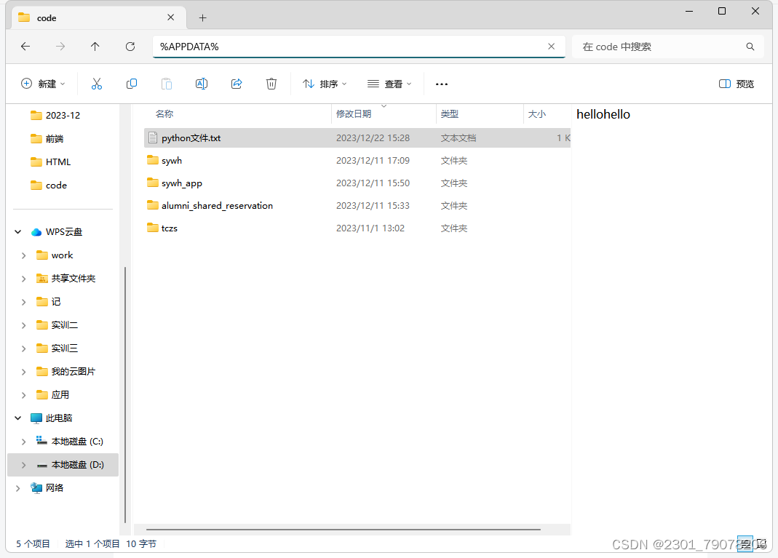Open the 新建 dropdown menu
The height and width of the screenshot is (558, 778).
tap(43, 84)
